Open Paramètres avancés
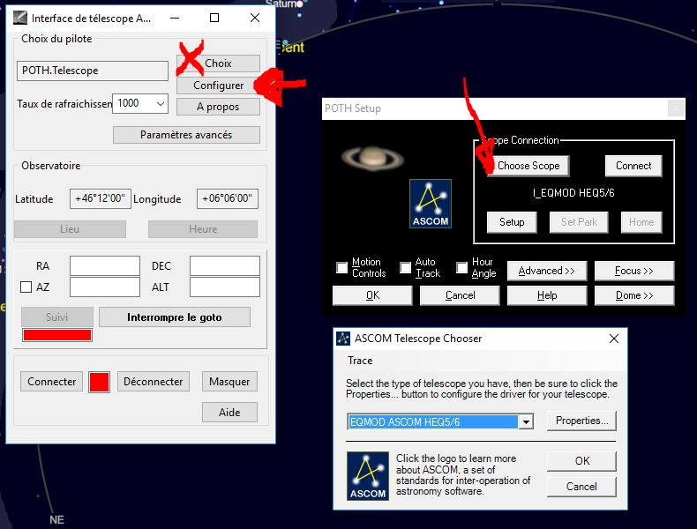Screen dimensions: 697x529 [186, 135]
